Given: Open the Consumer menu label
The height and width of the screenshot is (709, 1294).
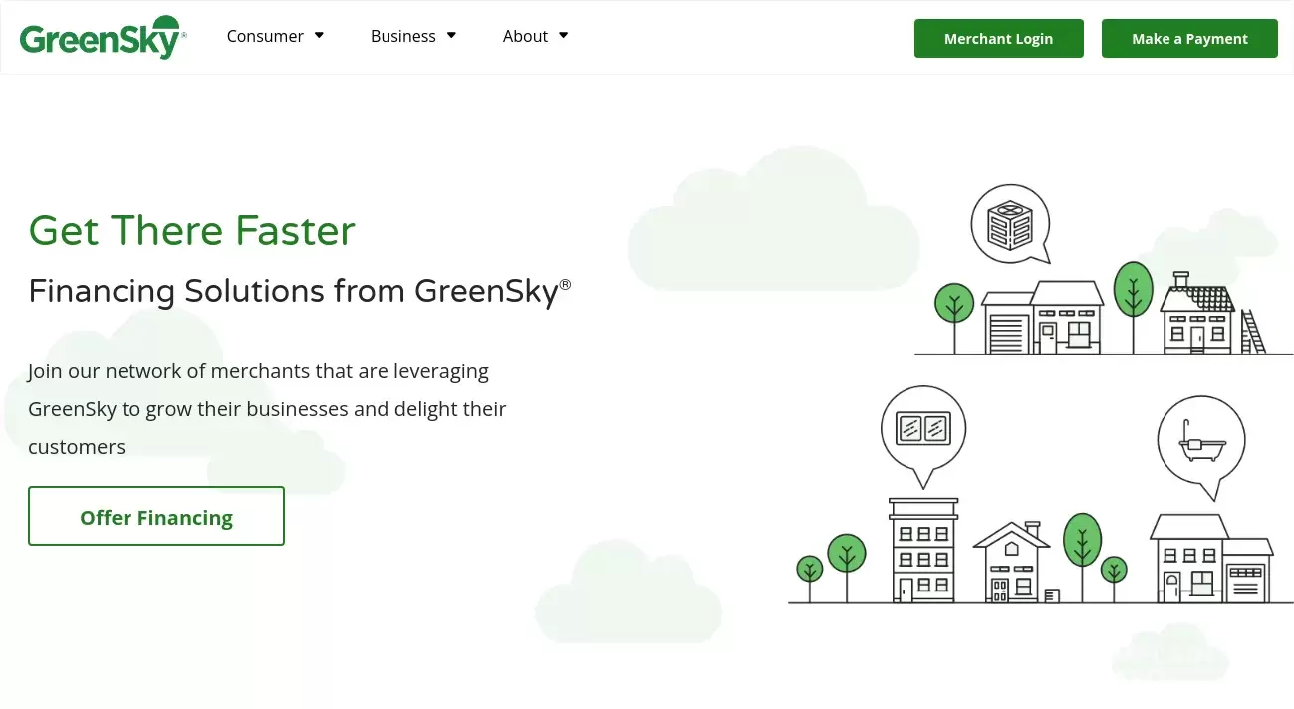Looking at the screenshot, I should click(x=265, y=36).
